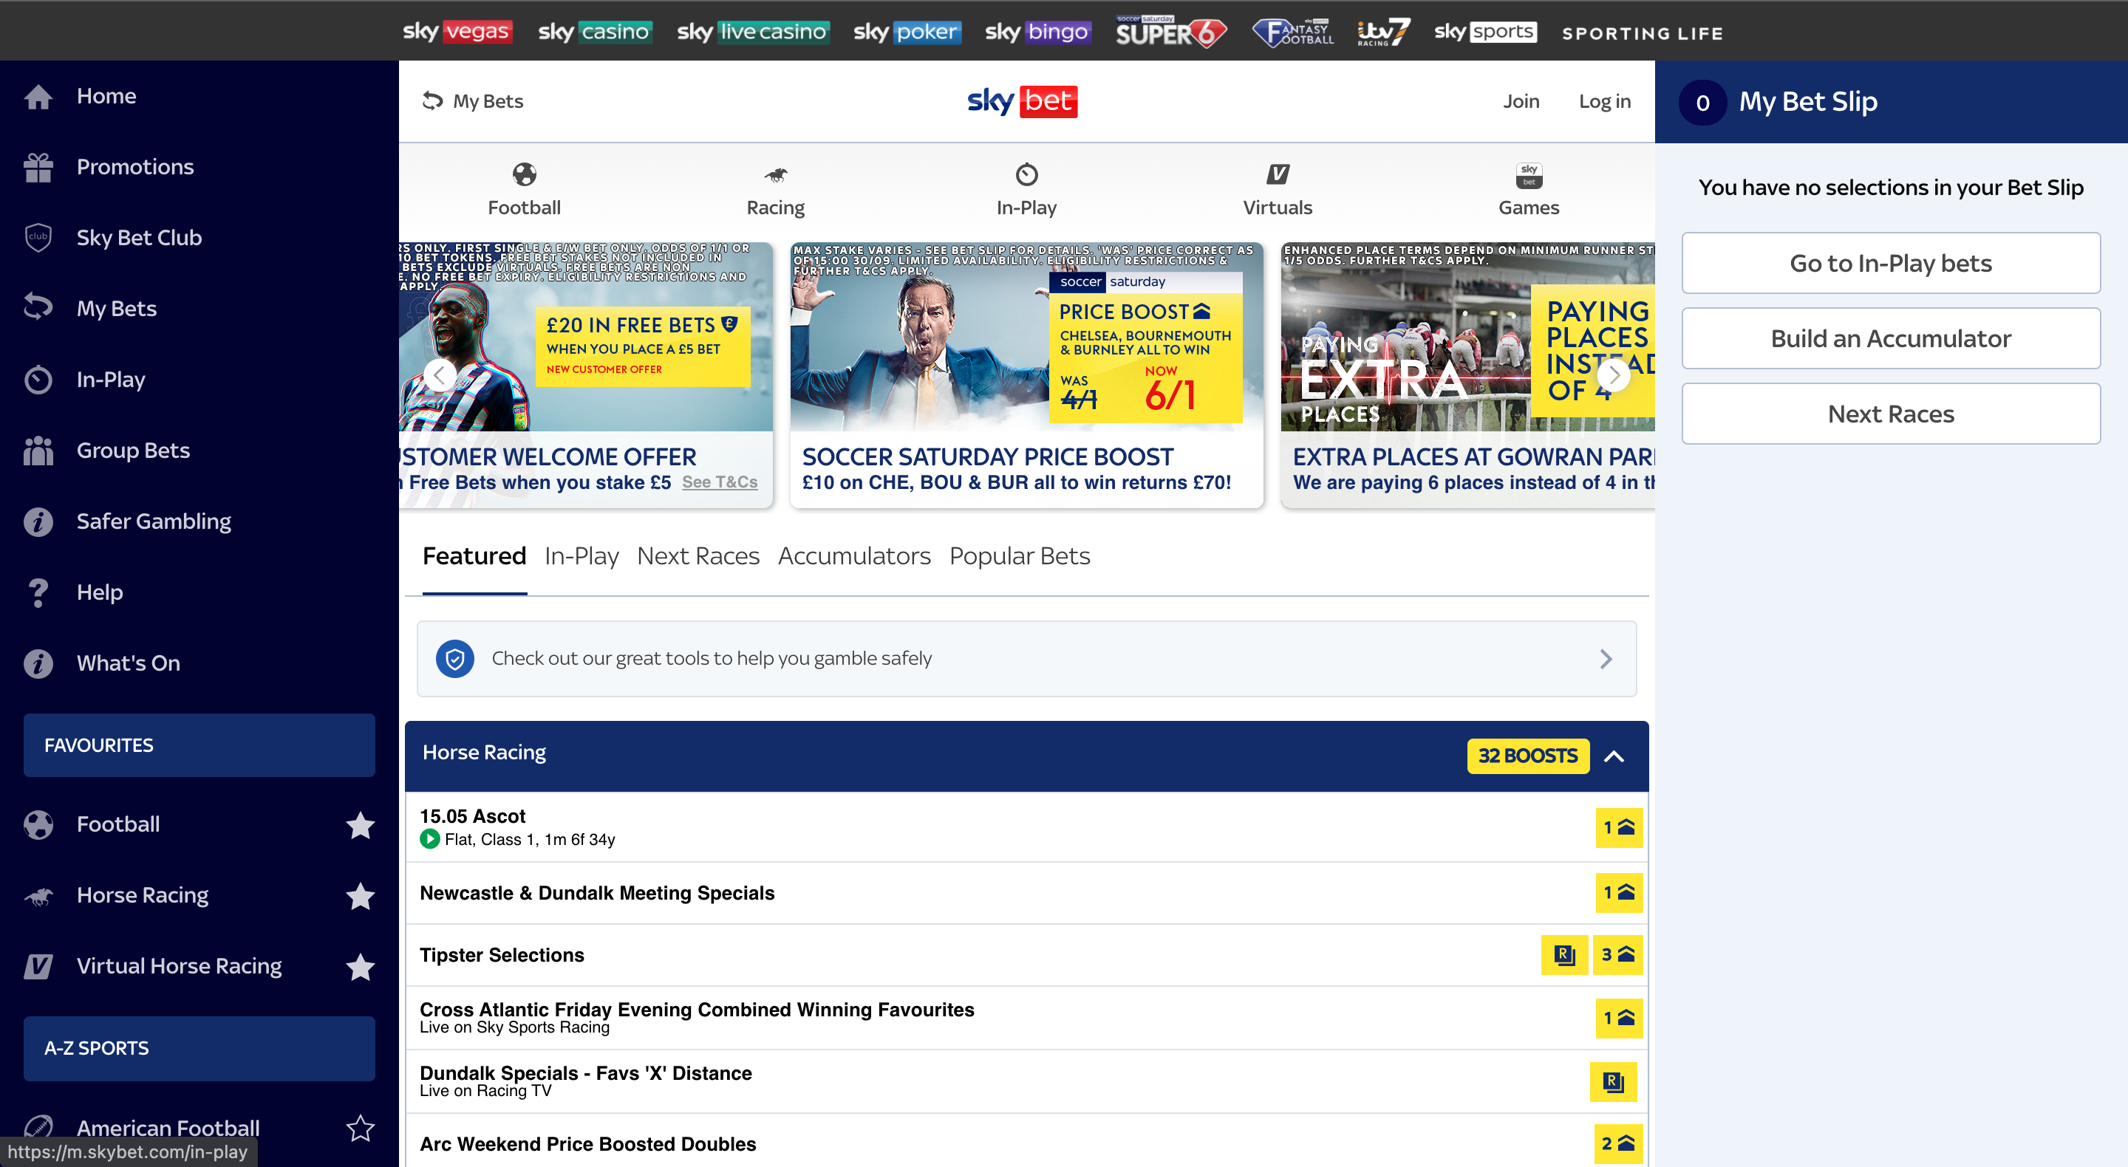The height and width of the screenshot is (1167, 2128).
Task: Unfavourite Horse Racing star in Favourites
Action: [x=360, y=896]
